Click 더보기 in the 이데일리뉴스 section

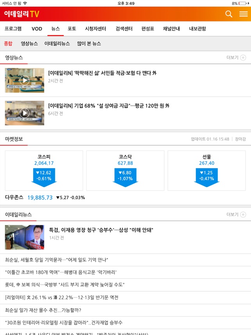232,214
